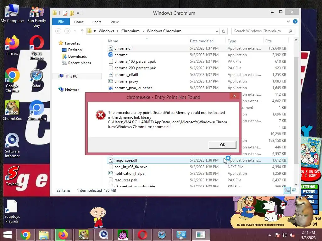Viewport: 322px width, 241px height.
Task: Select chrome_elf.dll file
Action: [x=197, y=75]
